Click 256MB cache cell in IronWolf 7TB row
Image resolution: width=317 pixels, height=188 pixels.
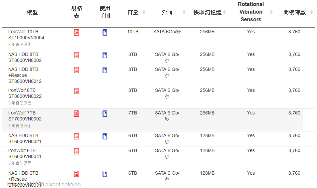[x=207, y=113]
